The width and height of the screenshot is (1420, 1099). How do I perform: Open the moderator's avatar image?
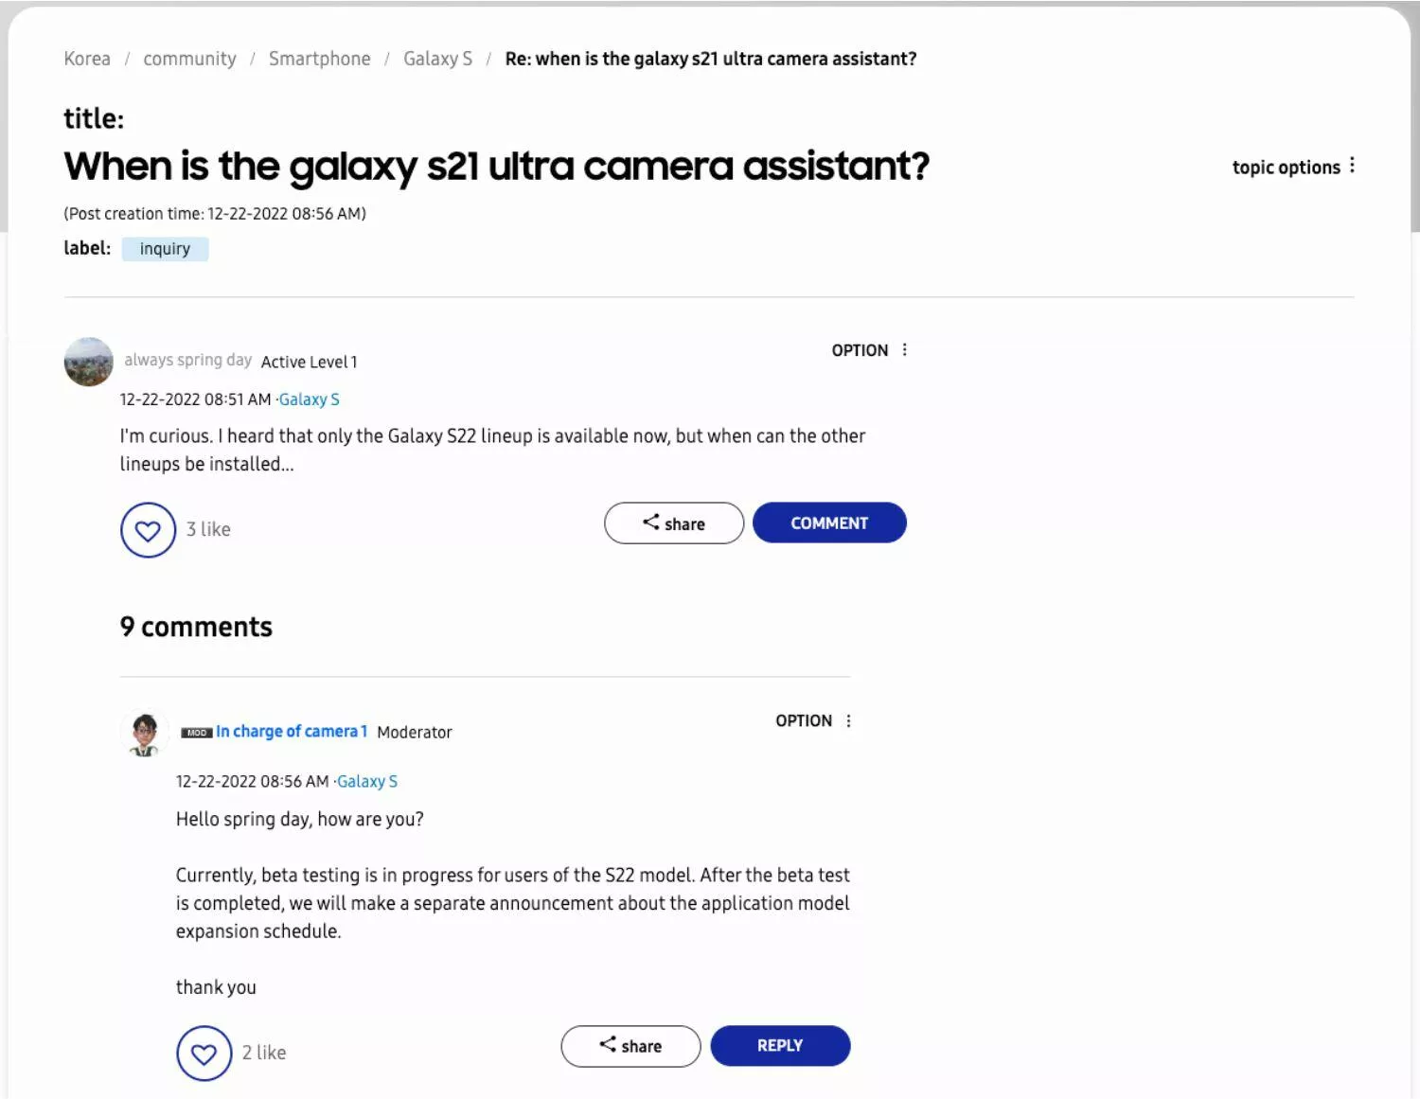point(145,733)
